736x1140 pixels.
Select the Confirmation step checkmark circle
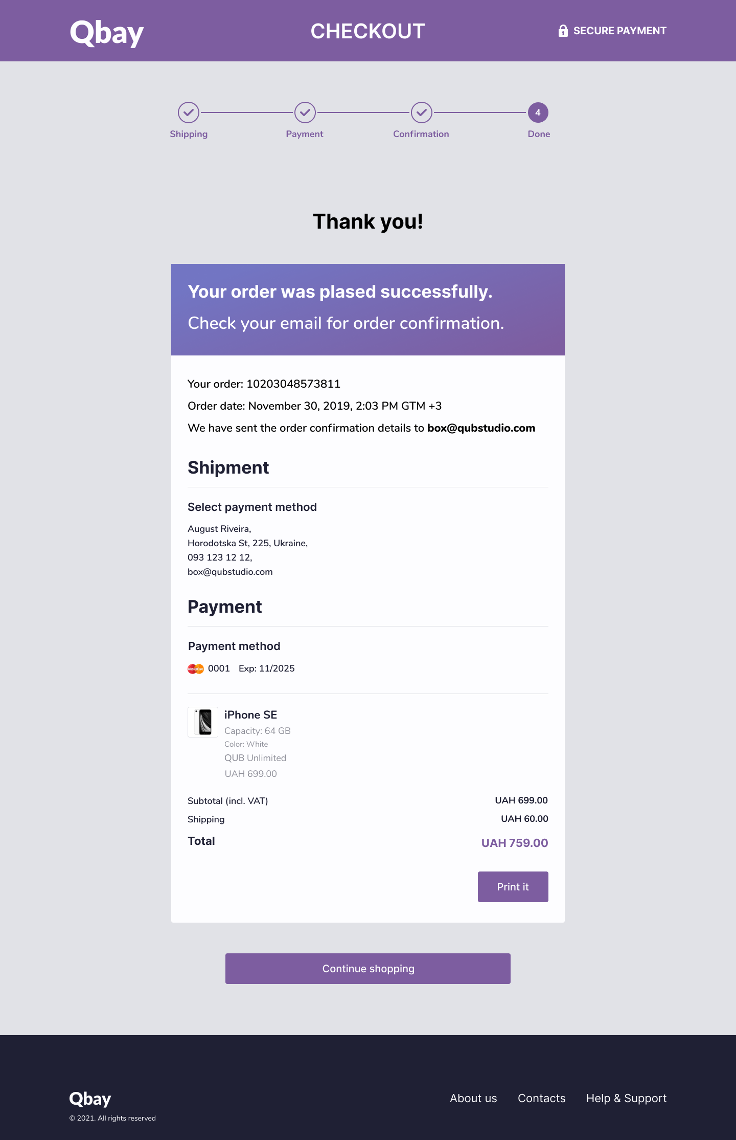[x=422, y=113]
